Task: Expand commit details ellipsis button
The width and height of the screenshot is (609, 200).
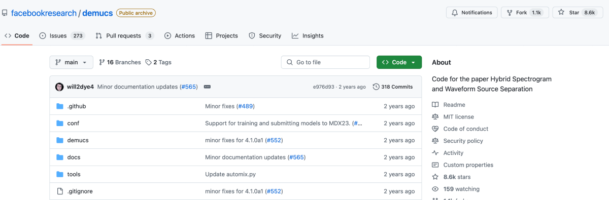Action: pos(207,87)
